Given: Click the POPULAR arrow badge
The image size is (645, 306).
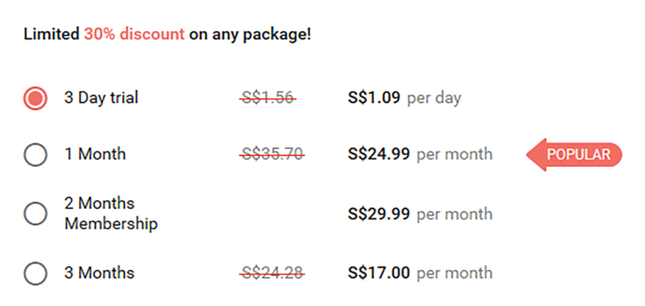Looking at the screenshot, I should tap(574, 154).
